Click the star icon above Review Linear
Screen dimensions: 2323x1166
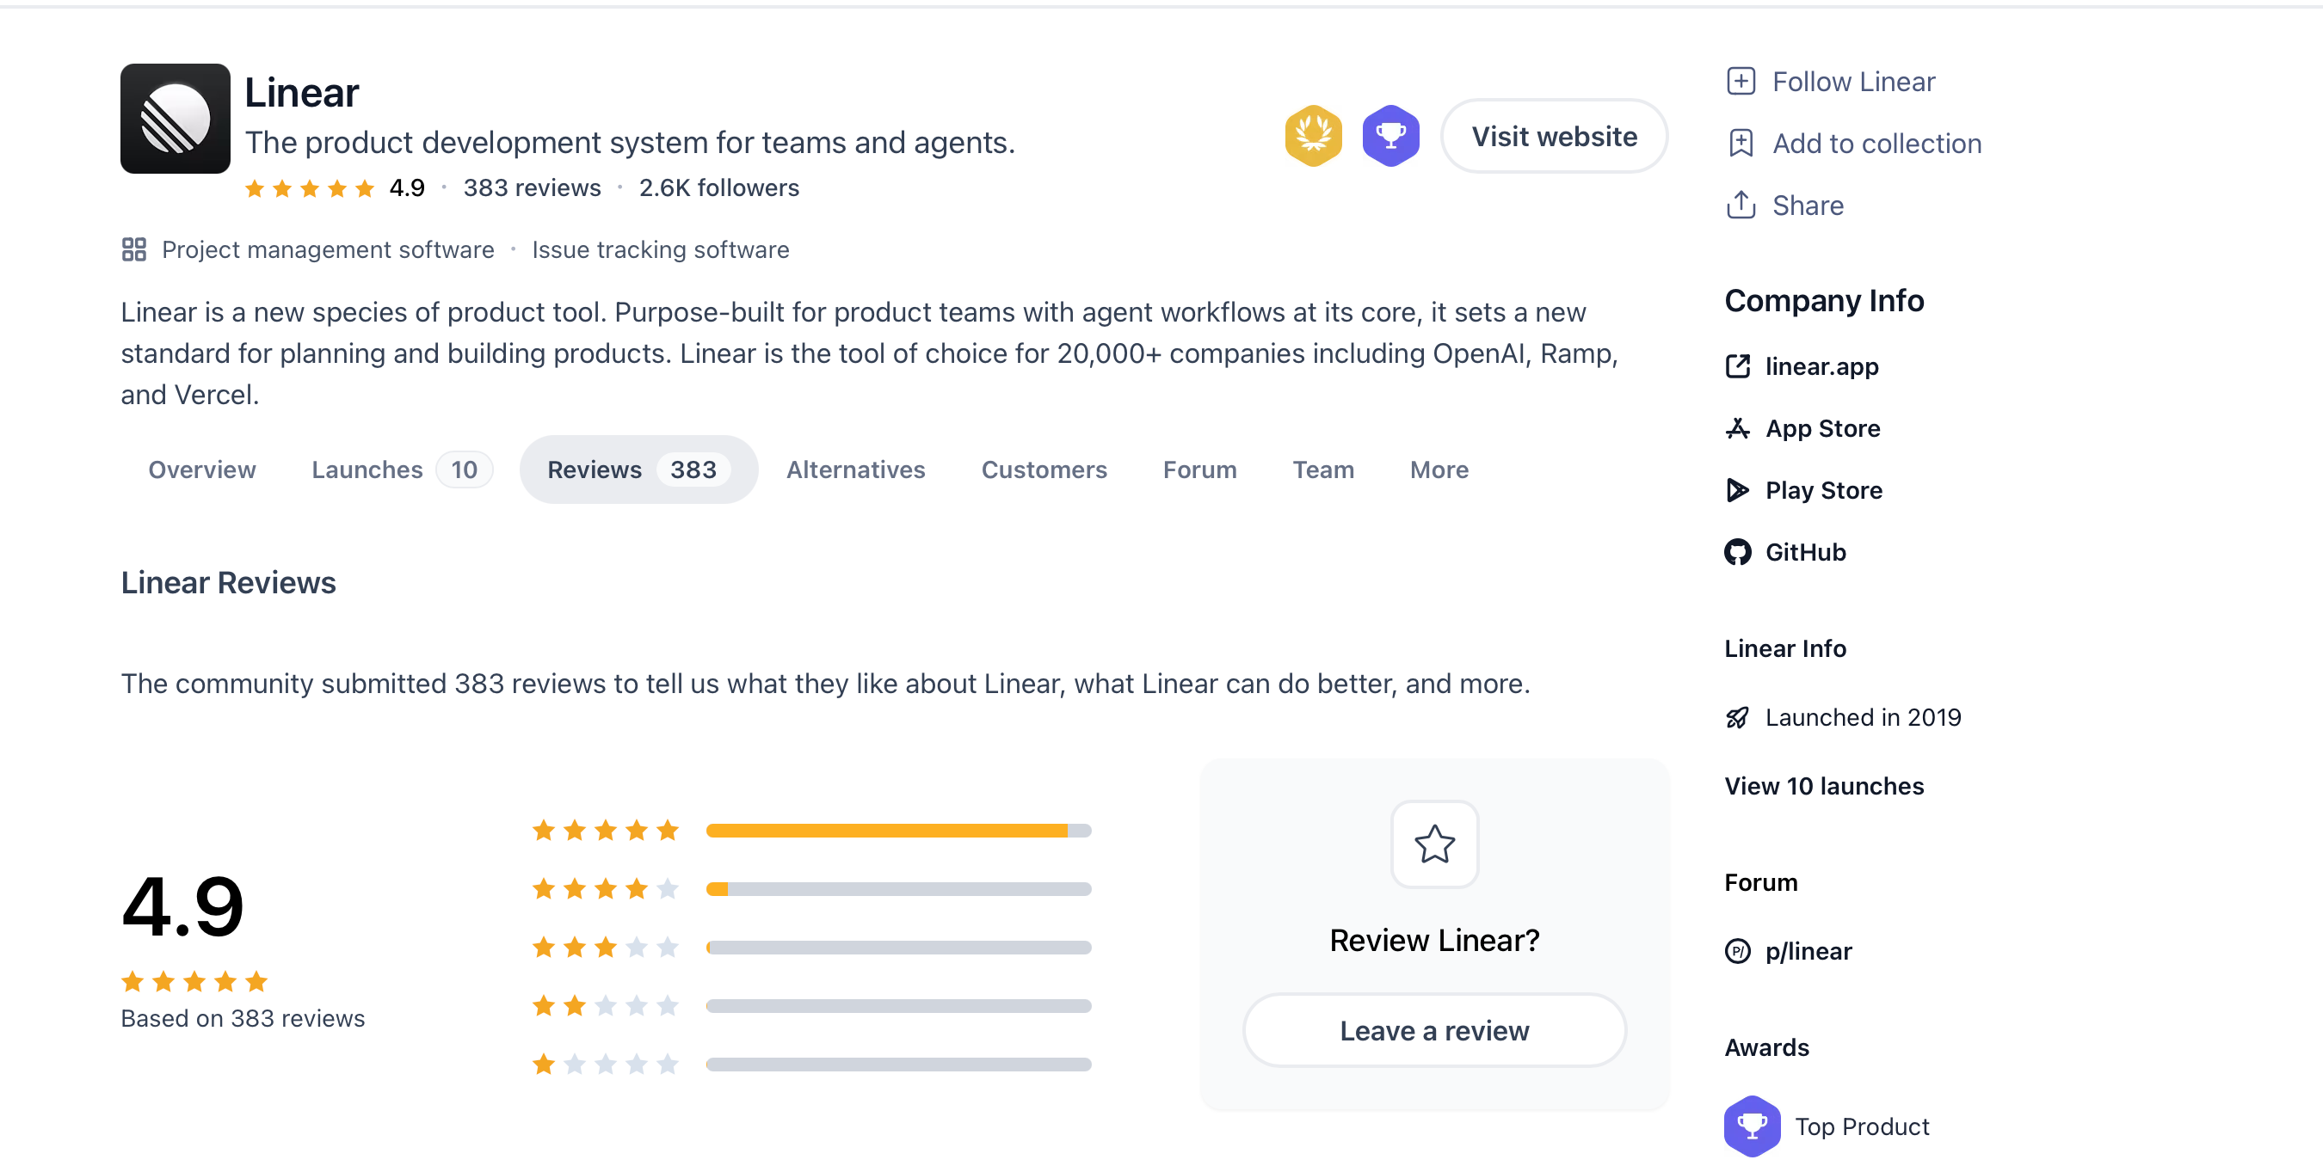[x=1434, y=844]
